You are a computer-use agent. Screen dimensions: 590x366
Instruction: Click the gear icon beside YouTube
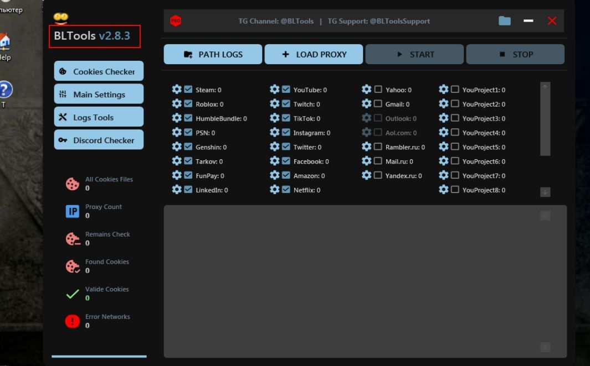pyautogui.click(x=274, y=90)
